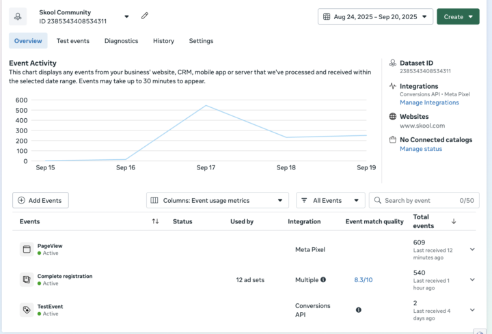Open the Manage status link
Viewport: 492px width, 334px height.
(421, 149)
